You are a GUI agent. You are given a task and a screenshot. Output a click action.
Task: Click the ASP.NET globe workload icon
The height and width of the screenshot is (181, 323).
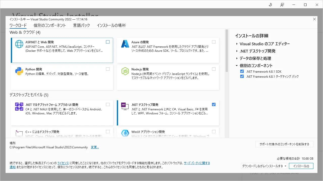(19, 44)
